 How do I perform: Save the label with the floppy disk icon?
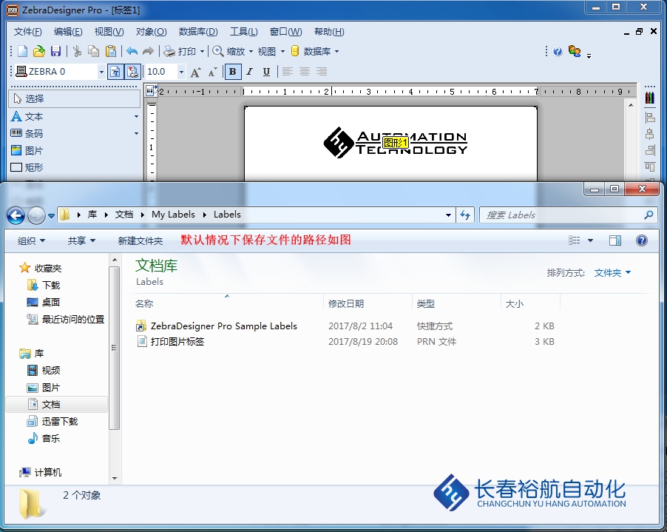coord(55,52)
